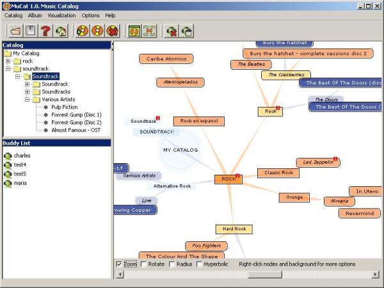Click the horizontal scrollbar thumb
Image resolution: width=384 pixels, height=288 pixels.
point(265,275)
